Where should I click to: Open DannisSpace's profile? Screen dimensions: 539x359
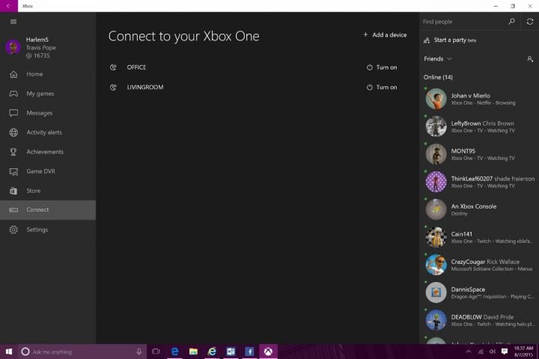click(479, 292)
